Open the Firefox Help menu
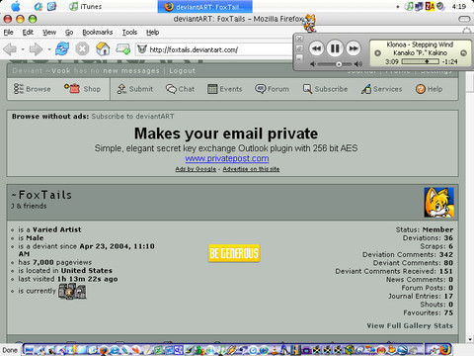474x356 pixels. tap(153, 32)
